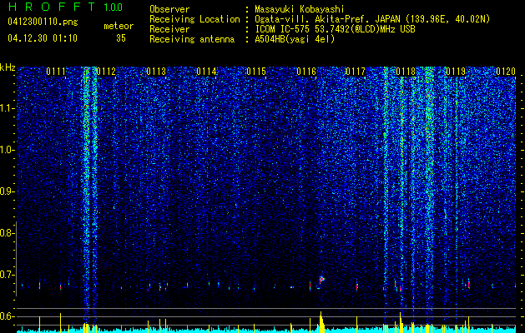Click the yellow signal peak at 0118
This screenshot has width=525, height=333.
(401, 322)
